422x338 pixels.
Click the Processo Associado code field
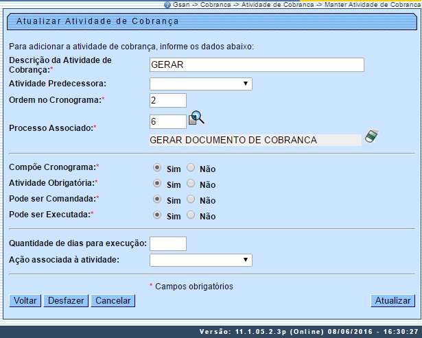167,121
